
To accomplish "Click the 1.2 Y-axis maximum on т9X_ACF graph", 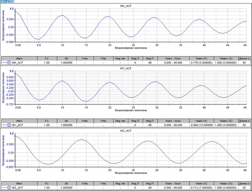I will pyautogui.click(x=11, y=9).
